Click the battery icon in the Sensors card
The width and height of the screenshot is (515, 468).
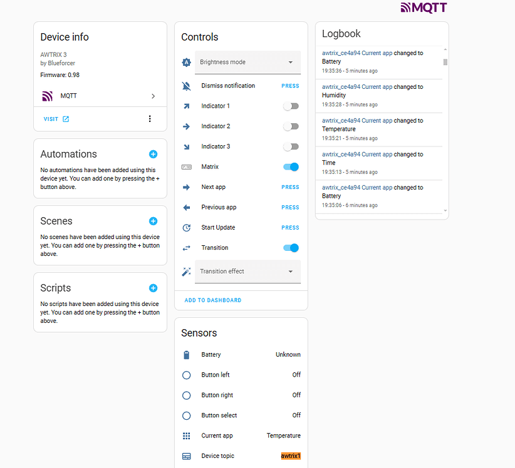point(185,355)
